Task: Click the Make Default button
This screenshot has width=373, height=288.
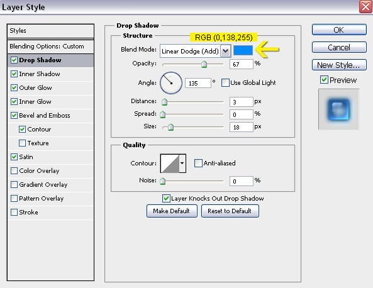Action: 172,211
